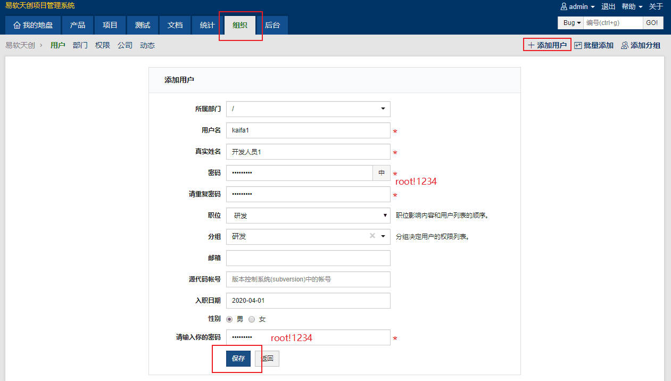
Task: Click the 入职日期 date field
Action: tap(308, 301)
